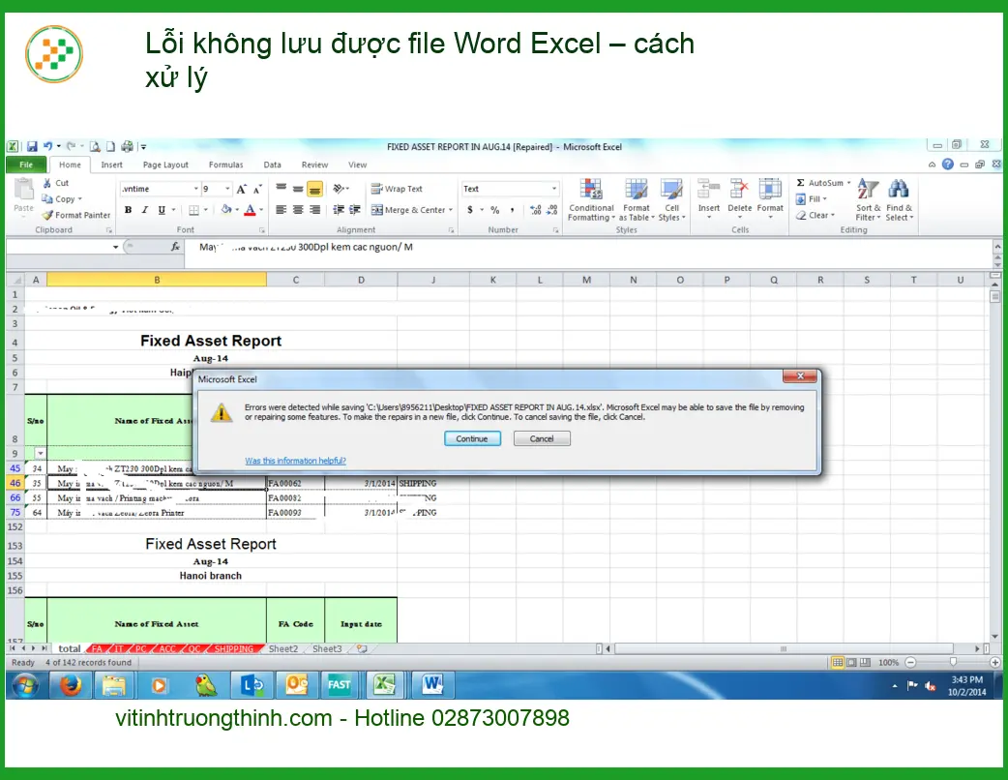This screenshot has height=780, width=1008.
Task: Click the Orientation icon
Action: click(x=339, y=189)
